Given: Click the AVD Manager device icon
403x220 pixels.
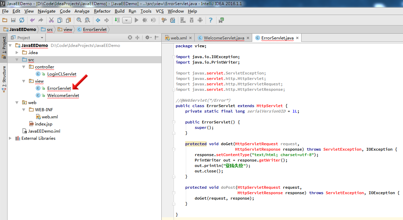Looking at the screenshot, I should click(x=183, y=20).
